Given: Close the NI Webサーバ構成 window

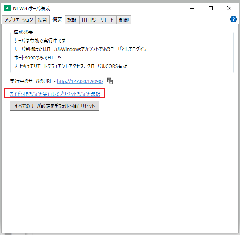Looking at the screenshot, I should tap(229, 8).
